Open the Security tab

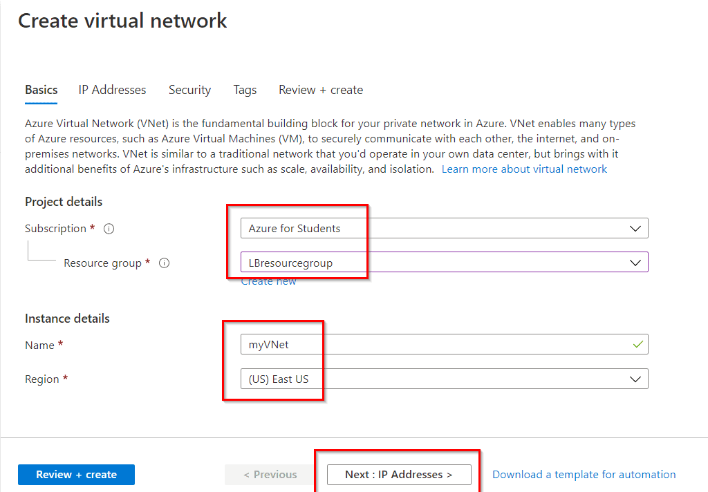pos(189,90)
